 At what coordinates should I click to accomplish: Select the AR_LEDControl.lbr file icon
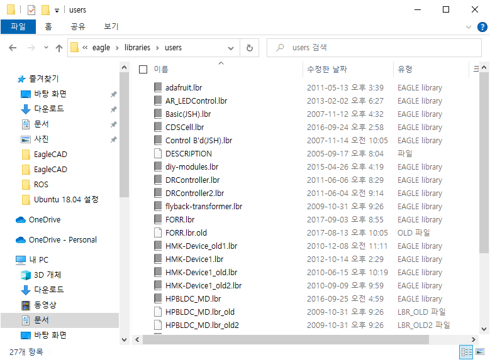point(158,101)
